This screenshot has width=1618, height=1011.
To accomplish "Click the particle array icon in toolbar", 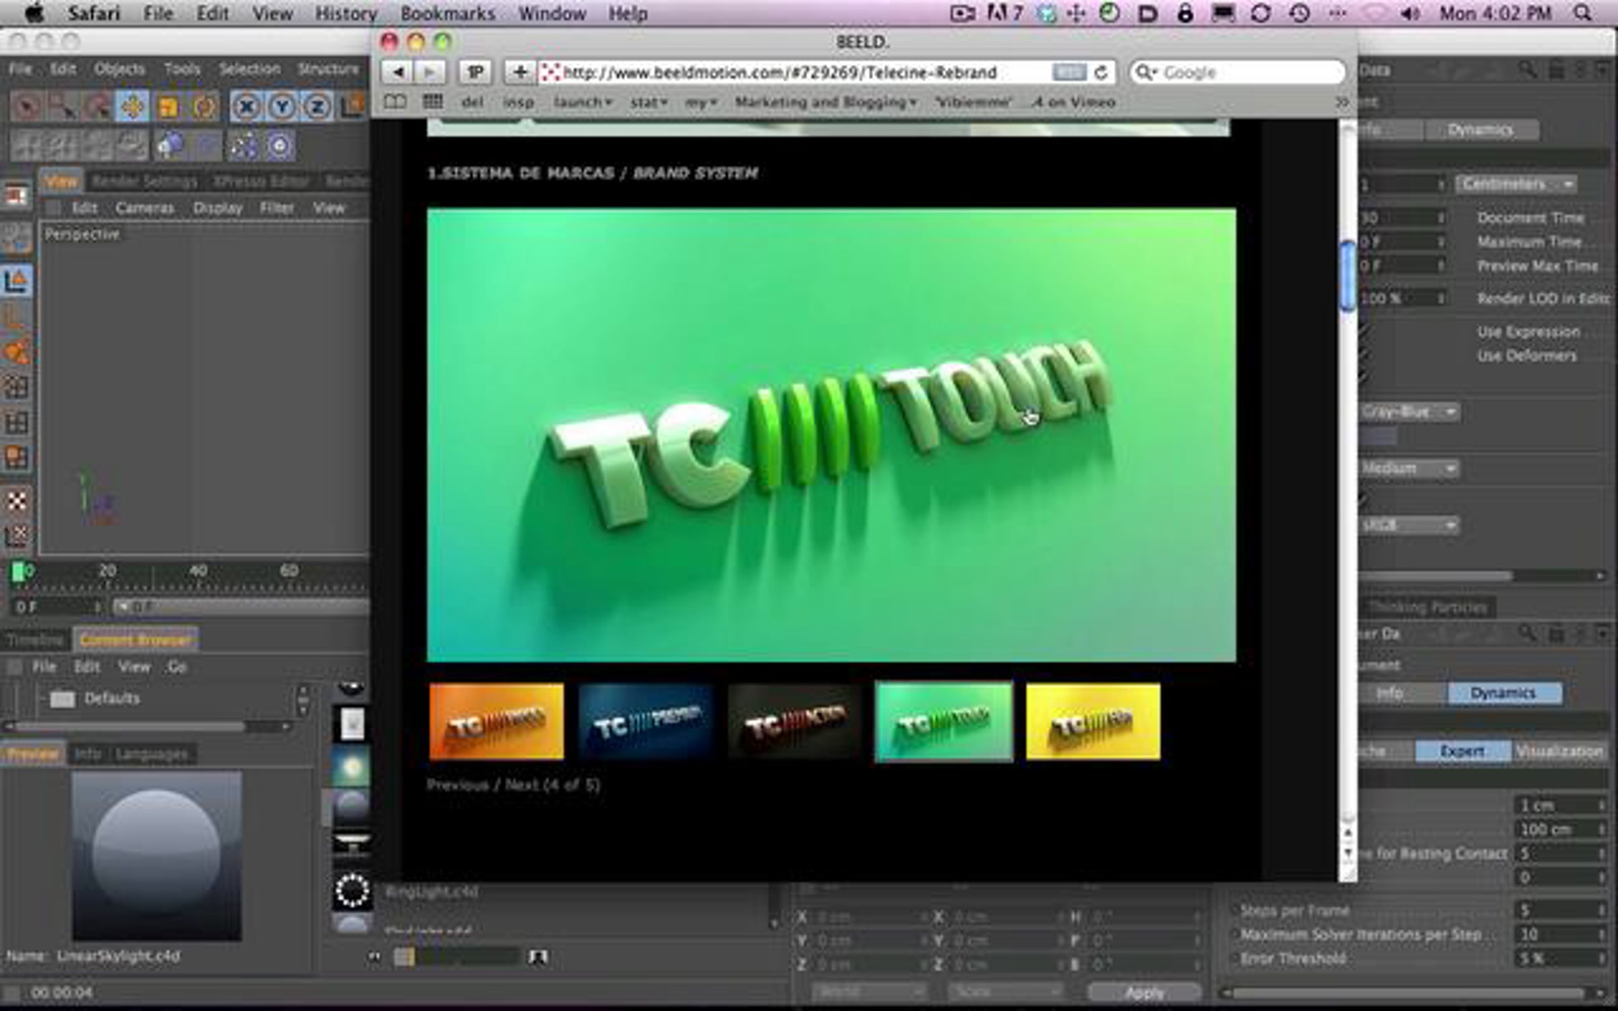I will [x=243, y=146].
